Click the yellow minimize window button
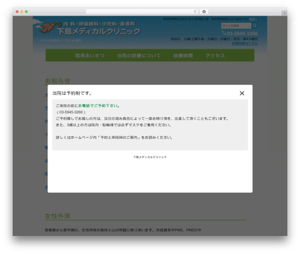This screenshot has height=254, width=300. pos(22,12)
